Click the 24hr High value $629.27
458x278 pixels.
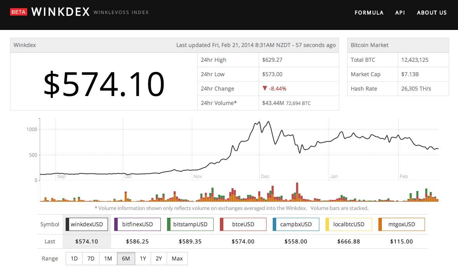272,59
